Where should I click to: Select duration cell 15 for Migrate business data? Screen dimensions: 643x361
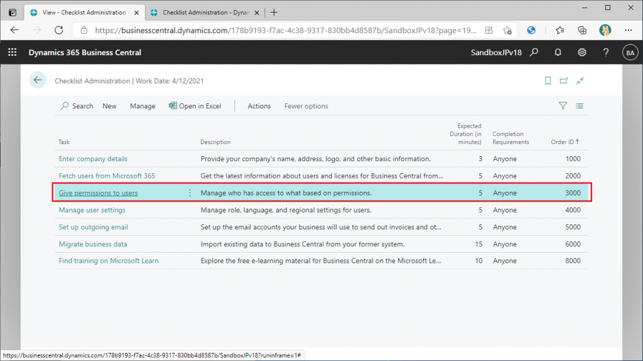click(478, 244)
